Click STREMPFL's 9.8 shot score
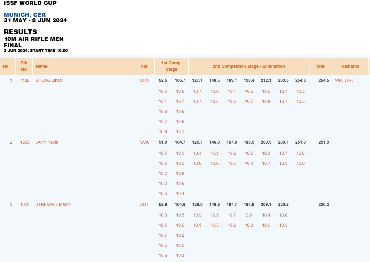 click(249, 215)
